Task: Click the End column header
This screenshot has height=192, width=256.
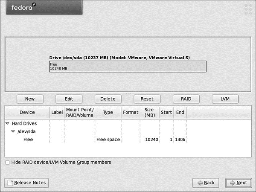Action: click(x=180, y=112)
